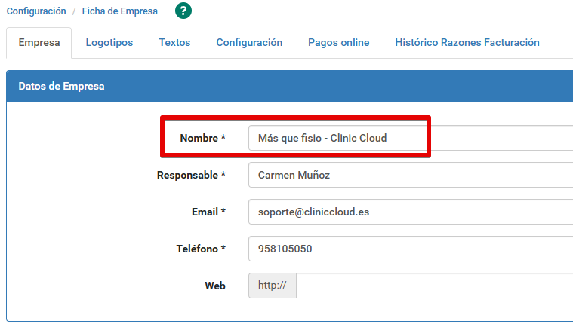Screen dimensions: 573x330
Task: Click into the Responsable field with Carmen Muñoz
Action: coord(408,175)
